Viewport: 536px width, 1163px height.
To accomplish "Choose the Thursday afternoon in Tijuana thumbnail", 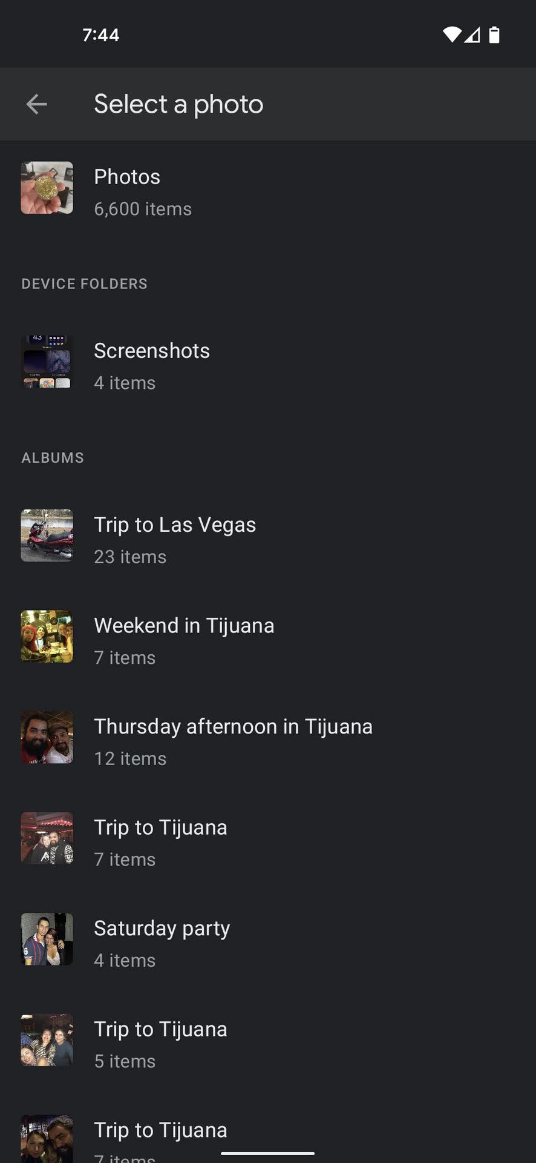I will pos(47,737).
